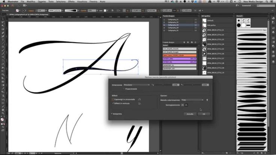Open the Metodo colorizzazione dropdown
The height and width of the screenshot is (155, 276).
[192, 100]
